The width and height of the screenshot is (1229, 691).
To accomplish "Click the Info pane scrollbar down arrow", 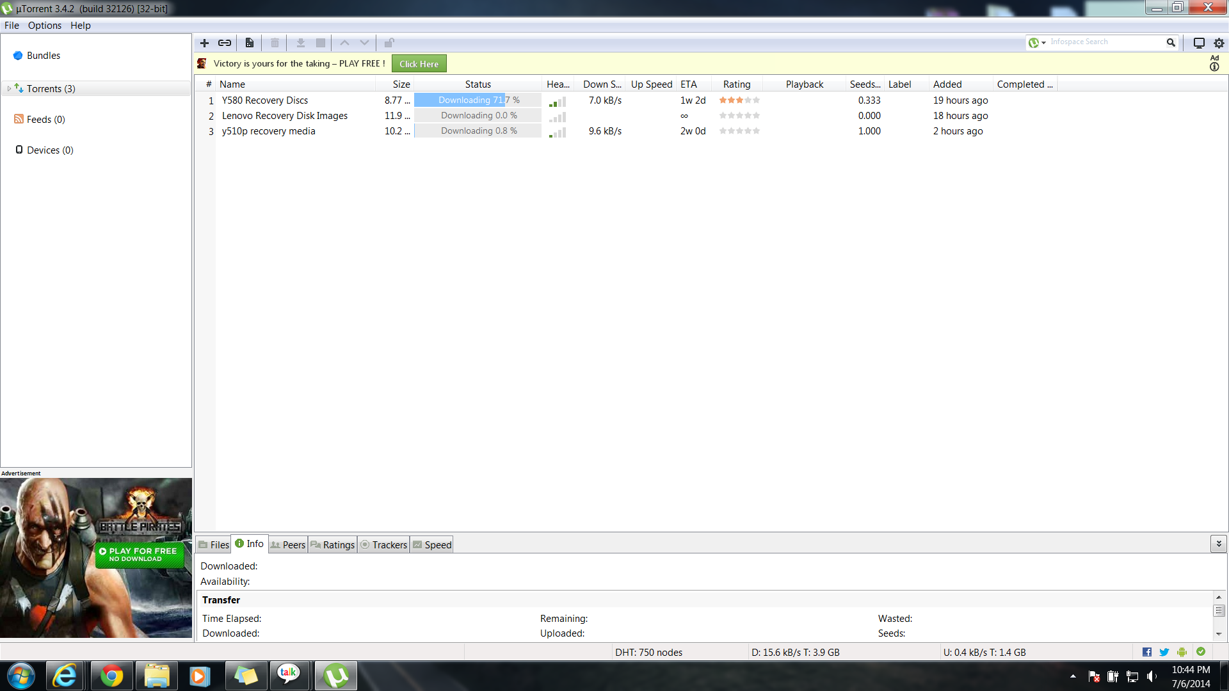I will pos(1219,634).
